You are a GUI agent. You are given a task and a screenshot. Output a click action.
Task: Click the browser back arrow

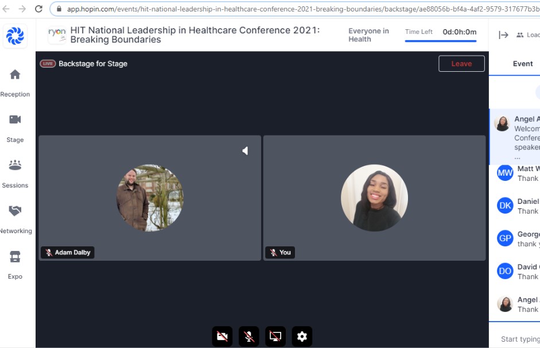6,9
